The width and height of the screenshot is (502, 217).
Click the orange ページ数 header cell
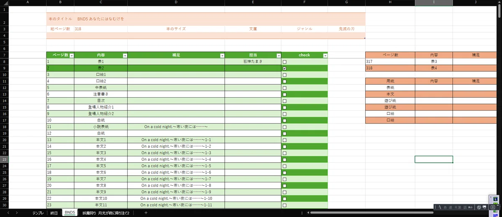coord(390,55)
